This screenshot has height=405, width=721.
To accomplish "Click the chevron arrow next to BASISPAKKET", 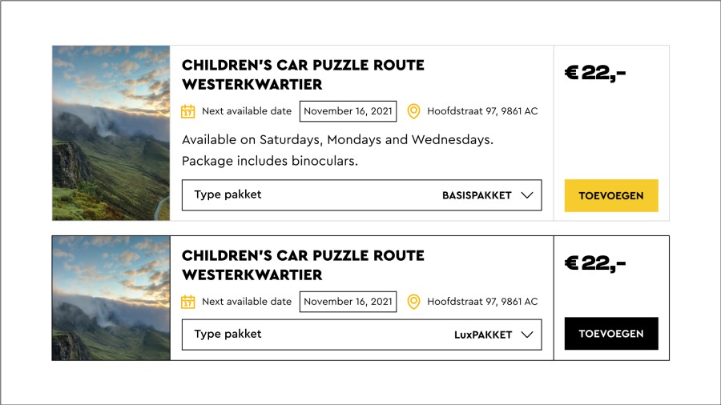I will pyautogui.click(x=526, y=195).
